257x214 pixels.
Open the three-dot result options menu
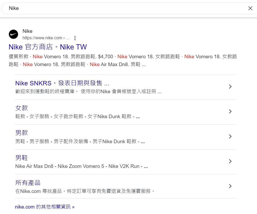pyautogui.click(x=75, y=38)
